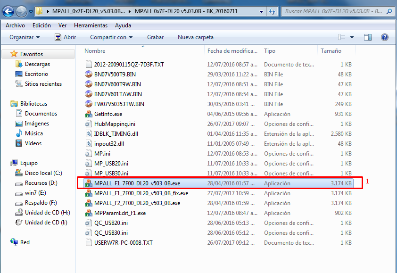This screenshot has width=397, height=273.
Task: Open the Archivo menu
Action: coord(15,25)
